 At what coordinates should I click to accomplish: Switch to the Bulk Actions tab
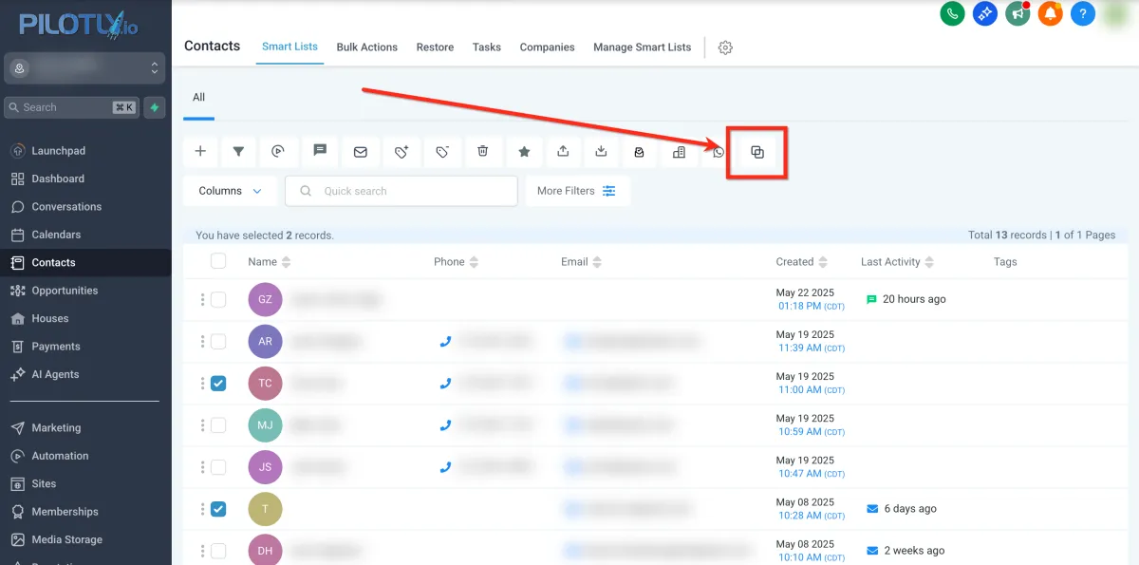point(367,47)
